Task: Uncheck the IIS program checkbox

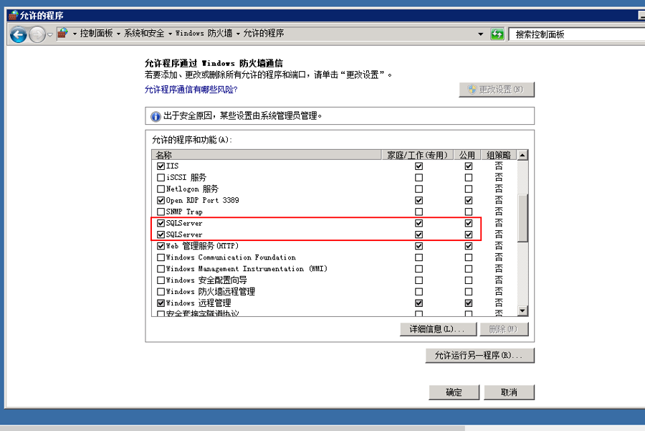Action: coord(161,166)
